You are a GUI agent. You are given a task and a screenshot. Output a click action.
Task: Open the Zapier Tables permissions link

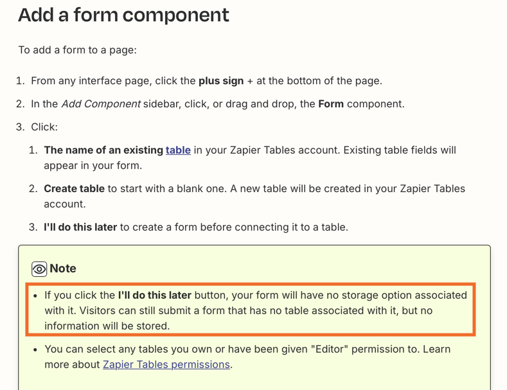tap(166, 364)
